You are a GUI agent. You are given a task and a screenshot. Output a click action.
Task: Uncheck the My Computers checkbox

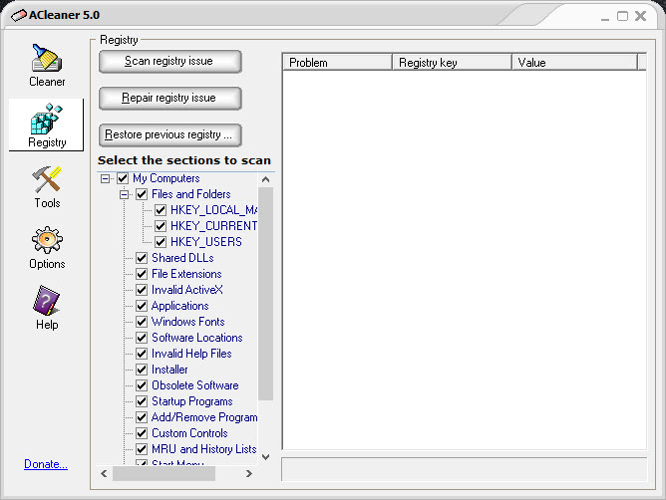coord(123,178)
